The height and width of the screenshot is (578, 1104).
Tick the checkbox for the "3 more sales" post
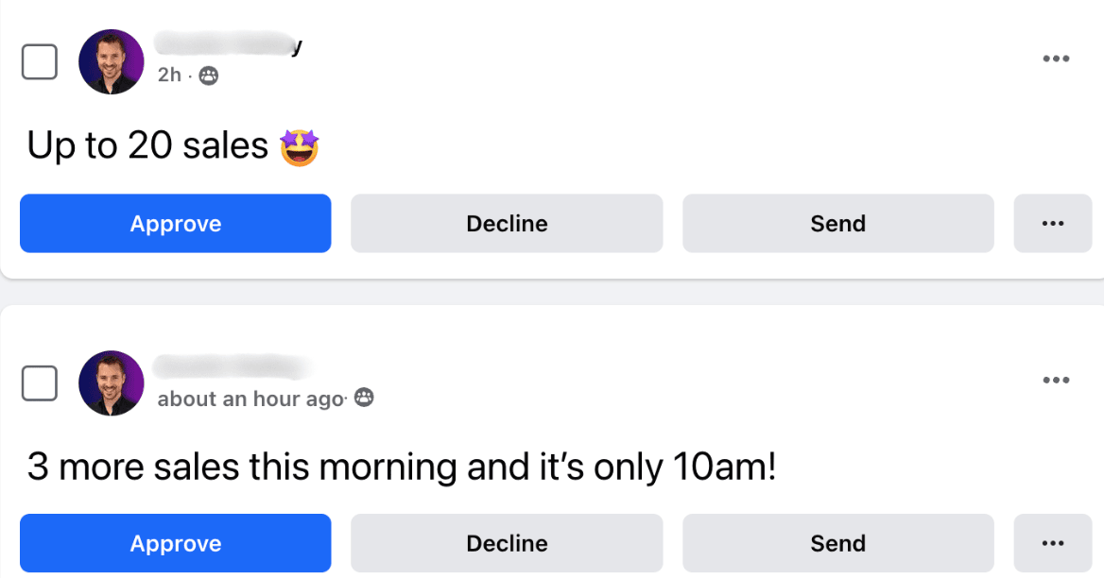pos(40,383)
